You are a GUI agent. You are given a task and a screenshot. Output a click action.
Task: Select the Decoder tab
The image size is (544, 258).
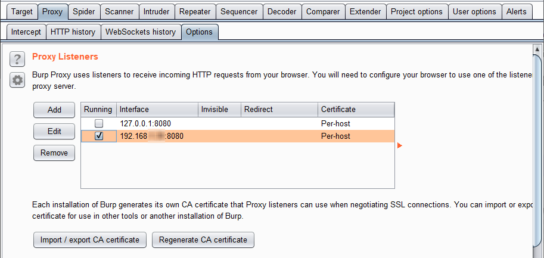point(282,11)
